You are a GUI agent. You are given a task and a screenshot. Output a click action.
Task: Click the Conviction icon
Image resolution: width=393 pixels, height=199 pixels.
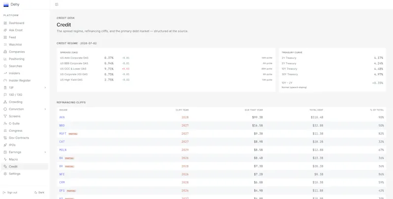5,109
